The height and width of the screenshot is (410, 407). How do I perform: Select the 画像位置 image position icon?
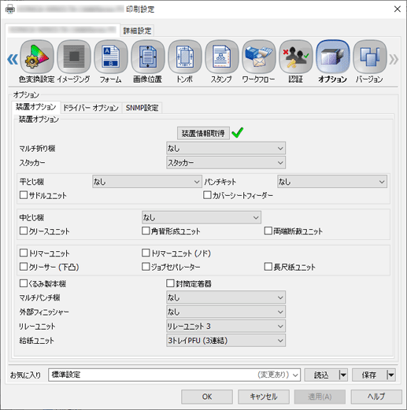click(x=148, y=57)
